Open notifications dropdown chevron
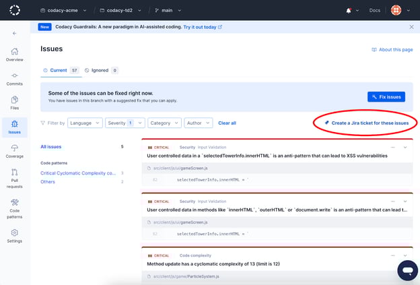 [357, 11]
